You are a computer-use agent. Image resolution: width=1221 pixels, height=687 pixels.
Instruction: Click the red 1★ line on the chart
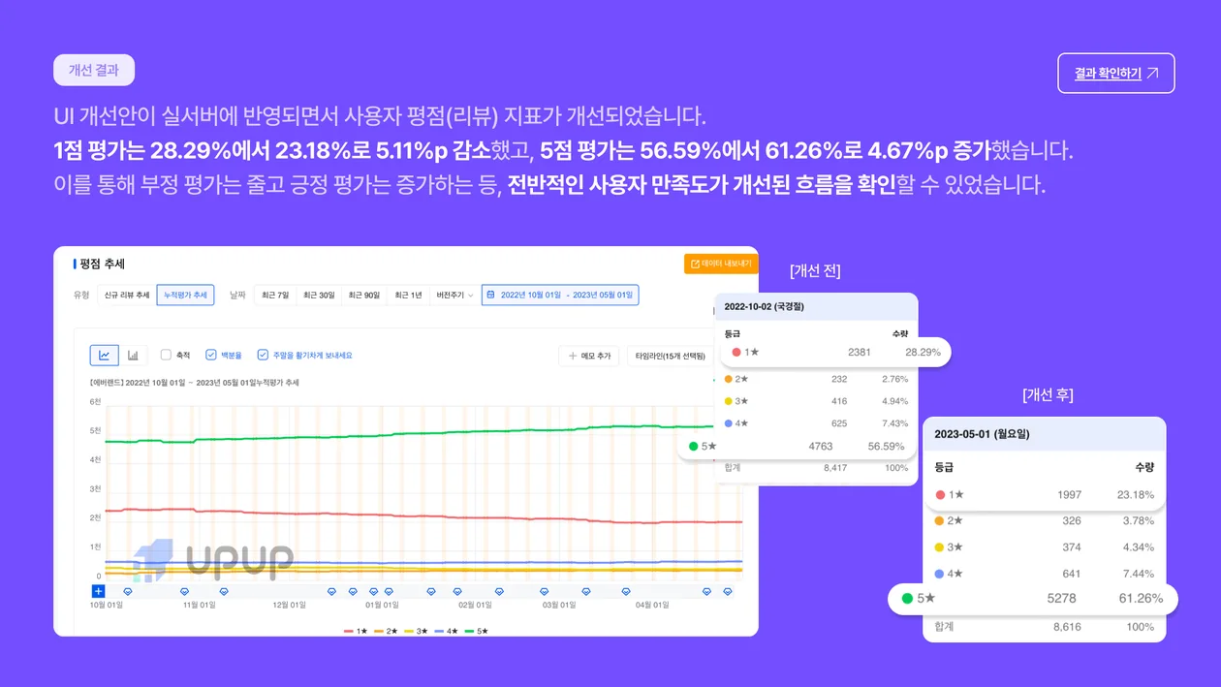click(423, 515)
